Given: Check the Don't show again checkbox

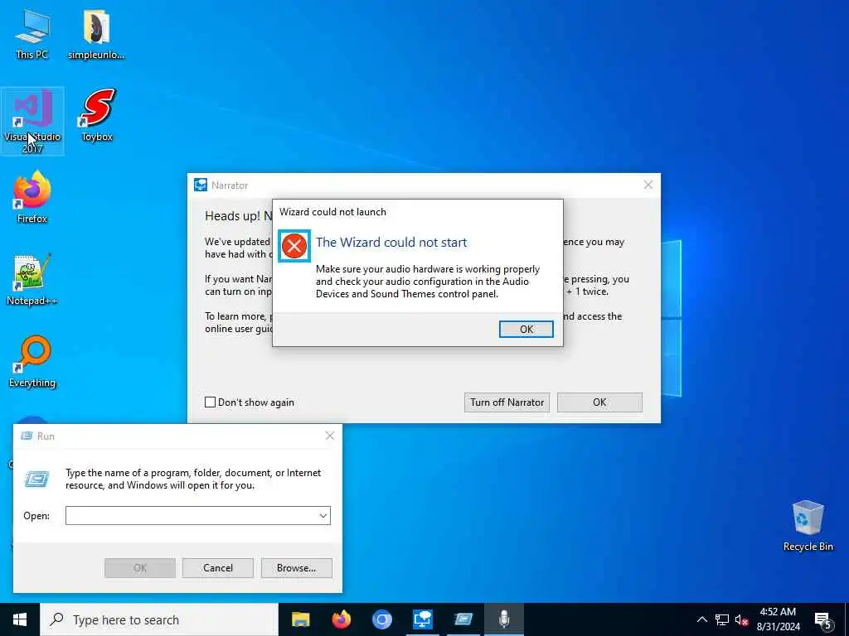Looking at the screenshot, I should [210, 402].
